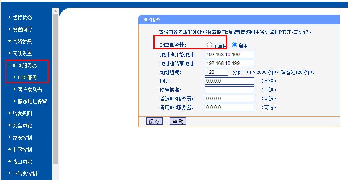Click the sidebar scrollbar track
The image size is (348, 180).
click(x=55, y=172)
